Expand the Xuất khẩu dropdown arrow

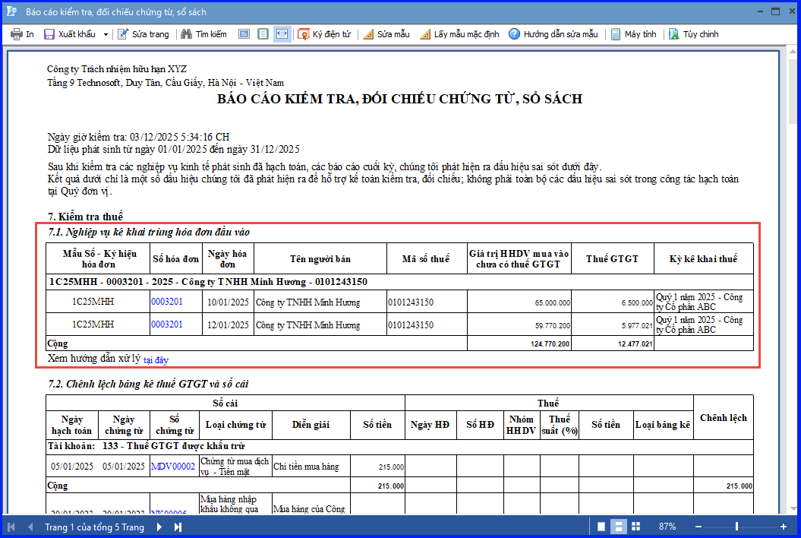coord(106,34)
